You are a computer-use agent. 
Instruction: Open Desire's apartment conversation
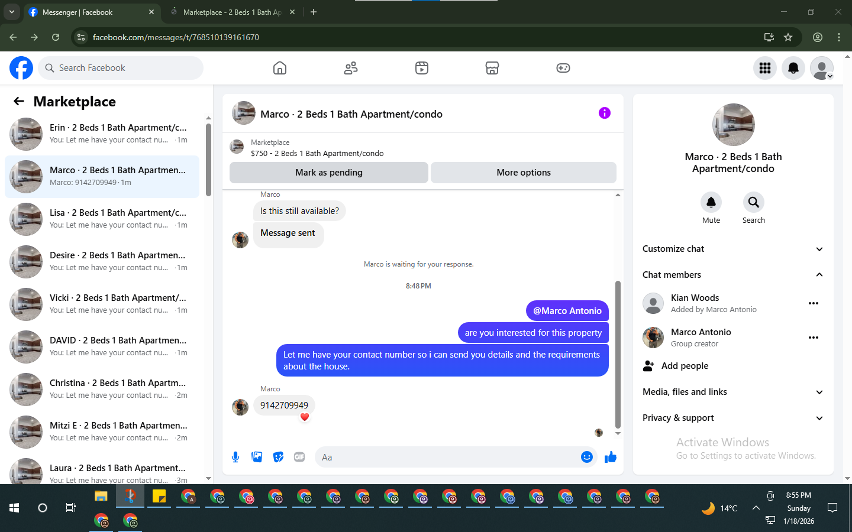(x=102, y=262)
